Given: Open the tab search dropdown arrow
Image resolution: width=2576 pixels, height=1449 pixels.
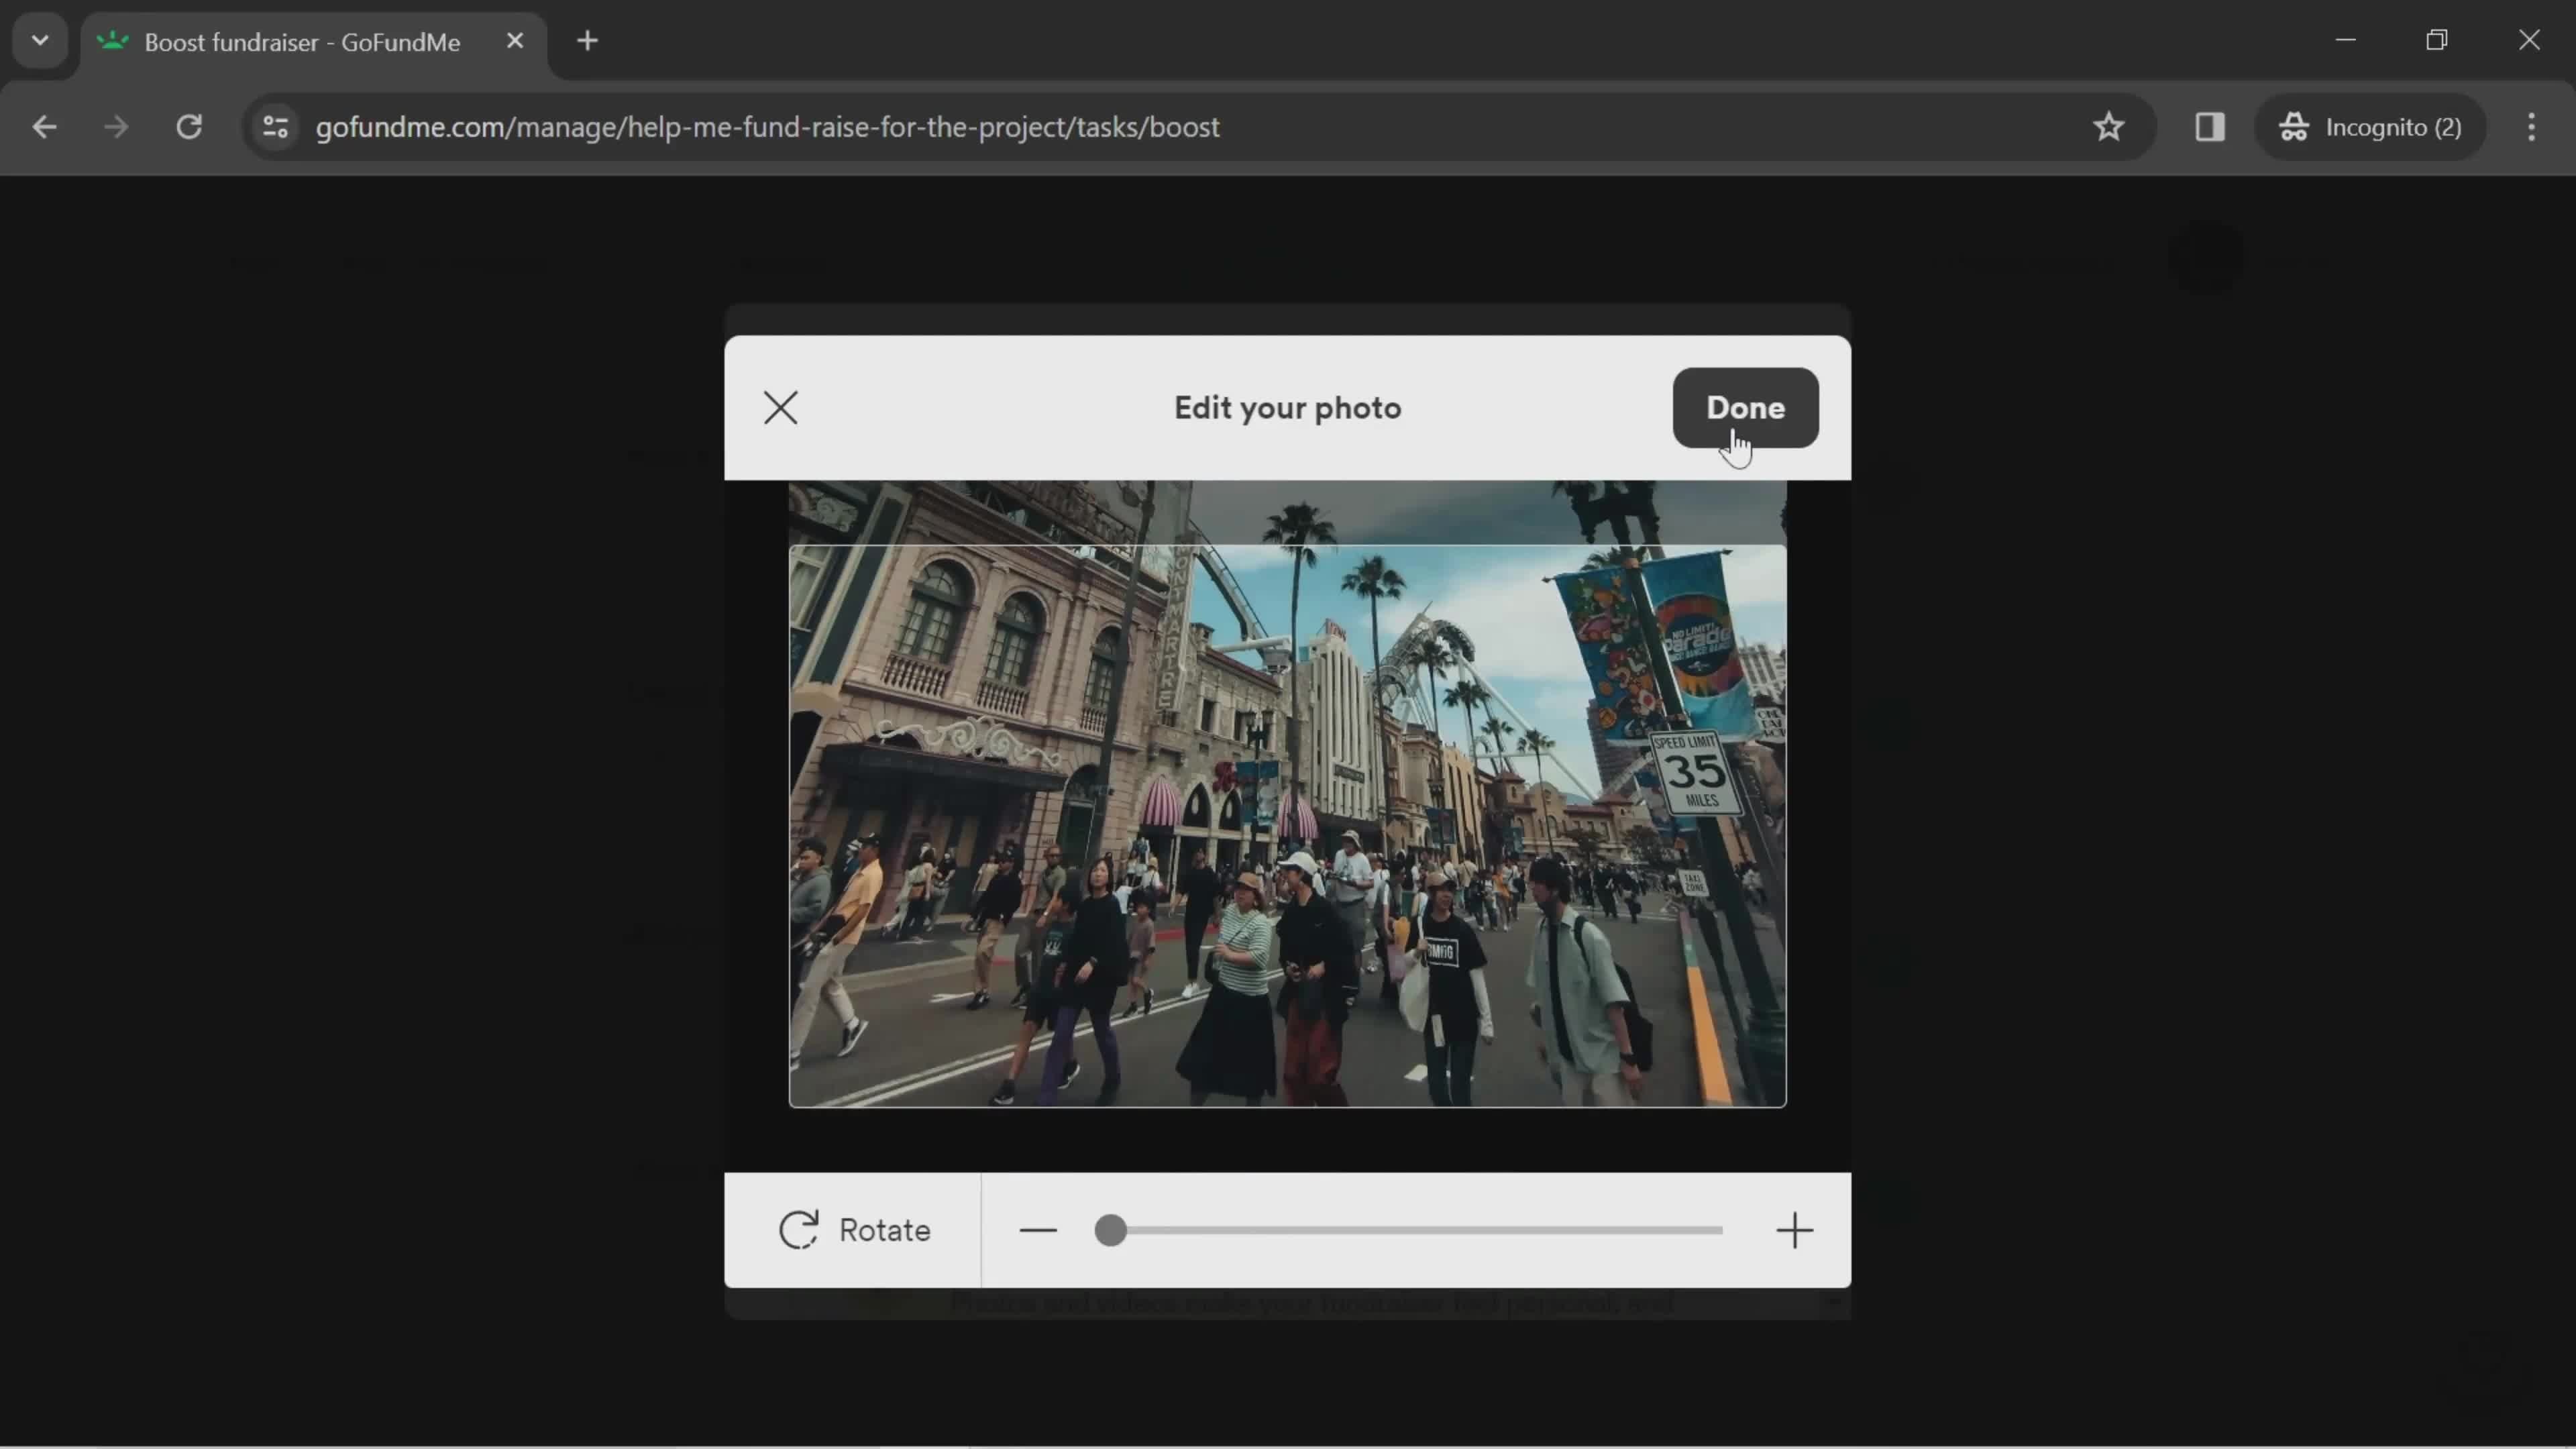Looking at the screenshot, I should click(x=40, y=41).
